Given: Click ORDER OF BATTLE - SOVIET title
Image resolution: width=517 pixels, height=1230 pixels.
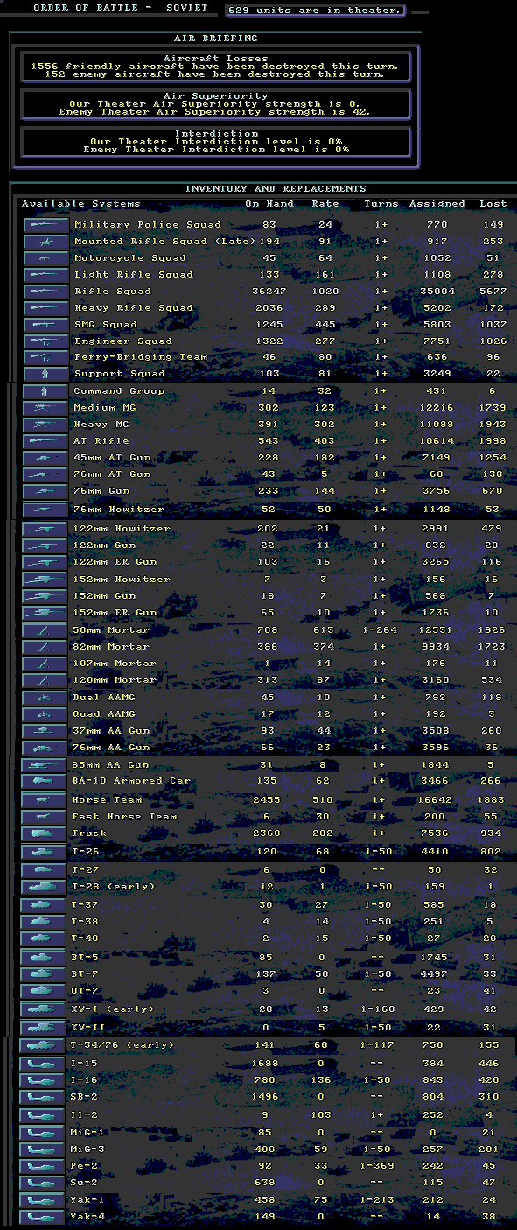Looking at the screenshot, I should tap(121, 8).
